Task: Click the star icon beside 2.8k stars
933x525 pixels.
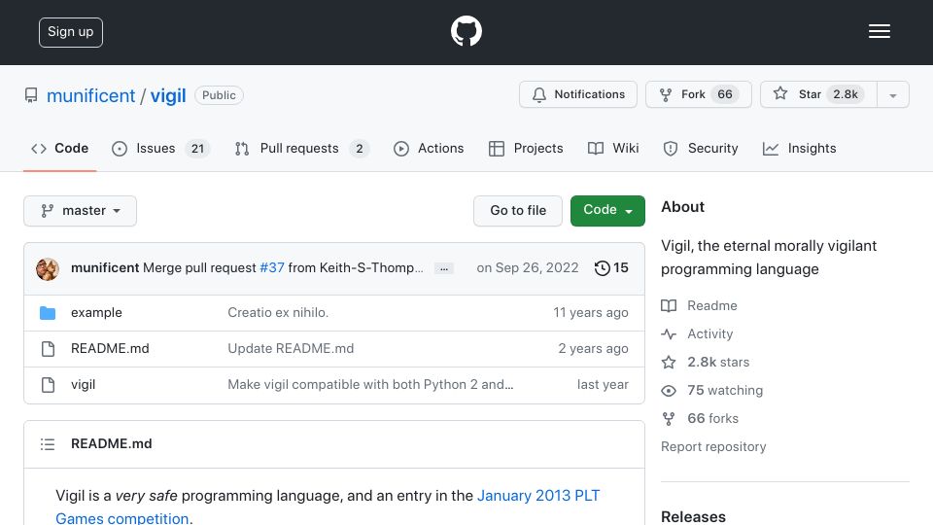Action: pyautogui.click(x=669, y=362)
